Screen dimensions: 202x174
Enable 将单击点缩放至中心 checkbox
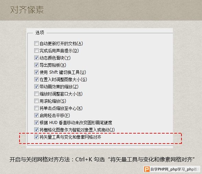[36, 108]
